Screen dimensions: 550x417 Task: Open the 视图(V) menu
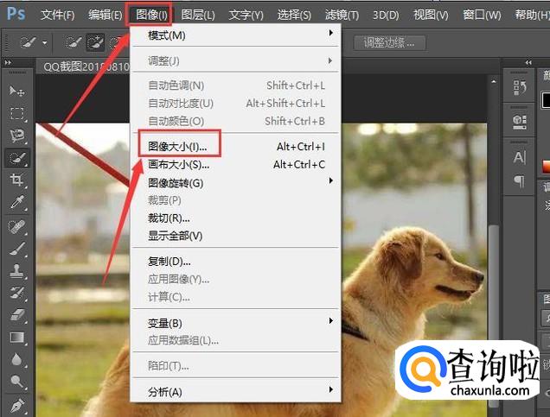point(431,15)
